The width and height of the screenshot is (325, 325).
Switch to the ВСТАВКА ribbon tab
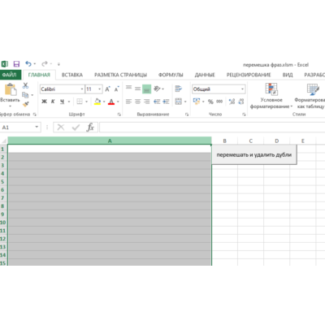[x=72, y=75]
